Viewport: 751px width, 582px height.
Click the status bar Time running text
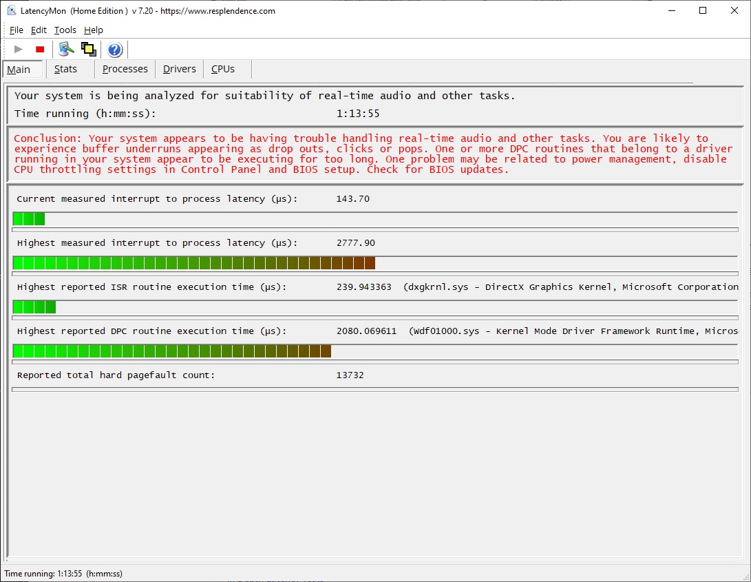[x=63, y=574]
